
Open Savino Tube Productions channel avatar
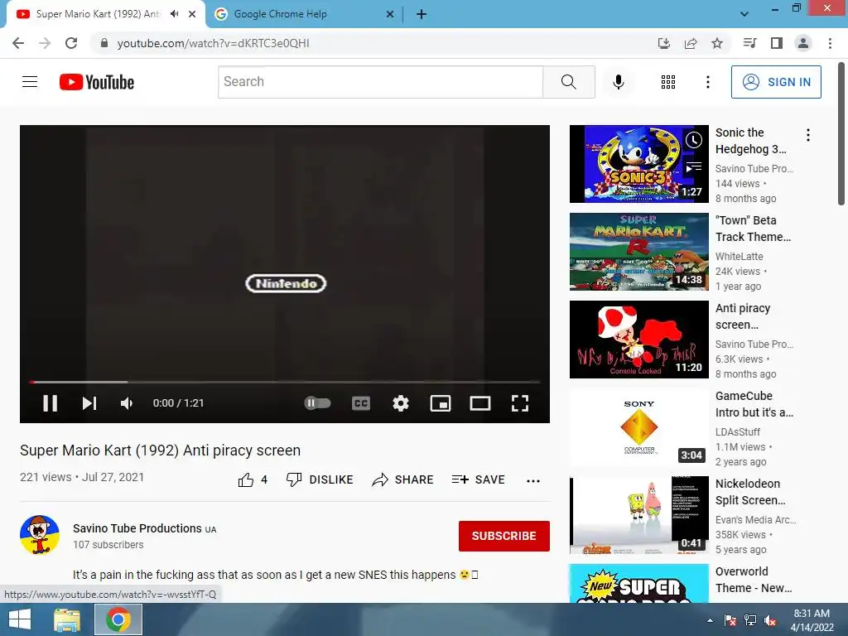pos(40,535)
